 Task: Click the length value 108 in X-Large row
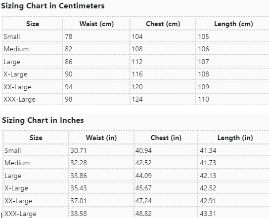coord(204,74)
